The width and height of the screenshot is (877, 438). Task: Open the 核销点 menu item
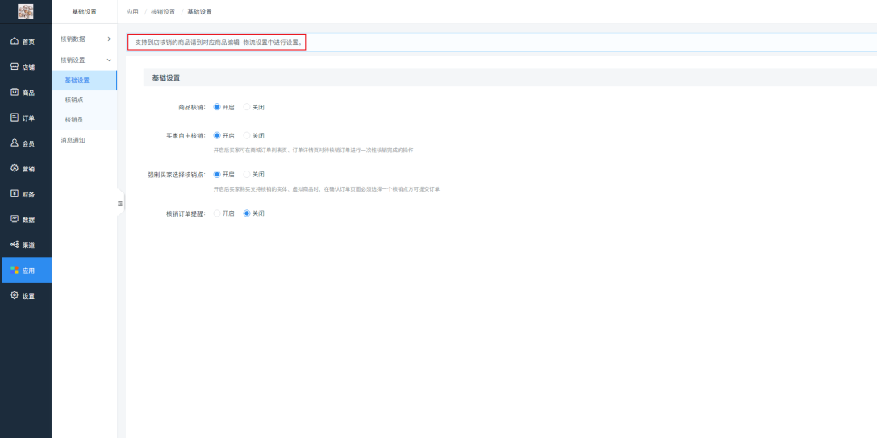click(x=74, y=100)
